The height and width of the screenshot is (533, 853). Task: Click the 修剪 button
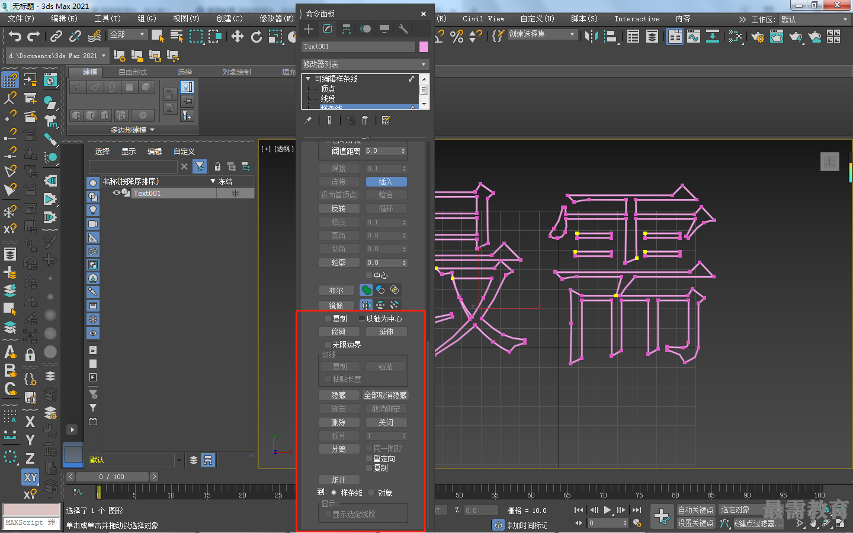339,332
